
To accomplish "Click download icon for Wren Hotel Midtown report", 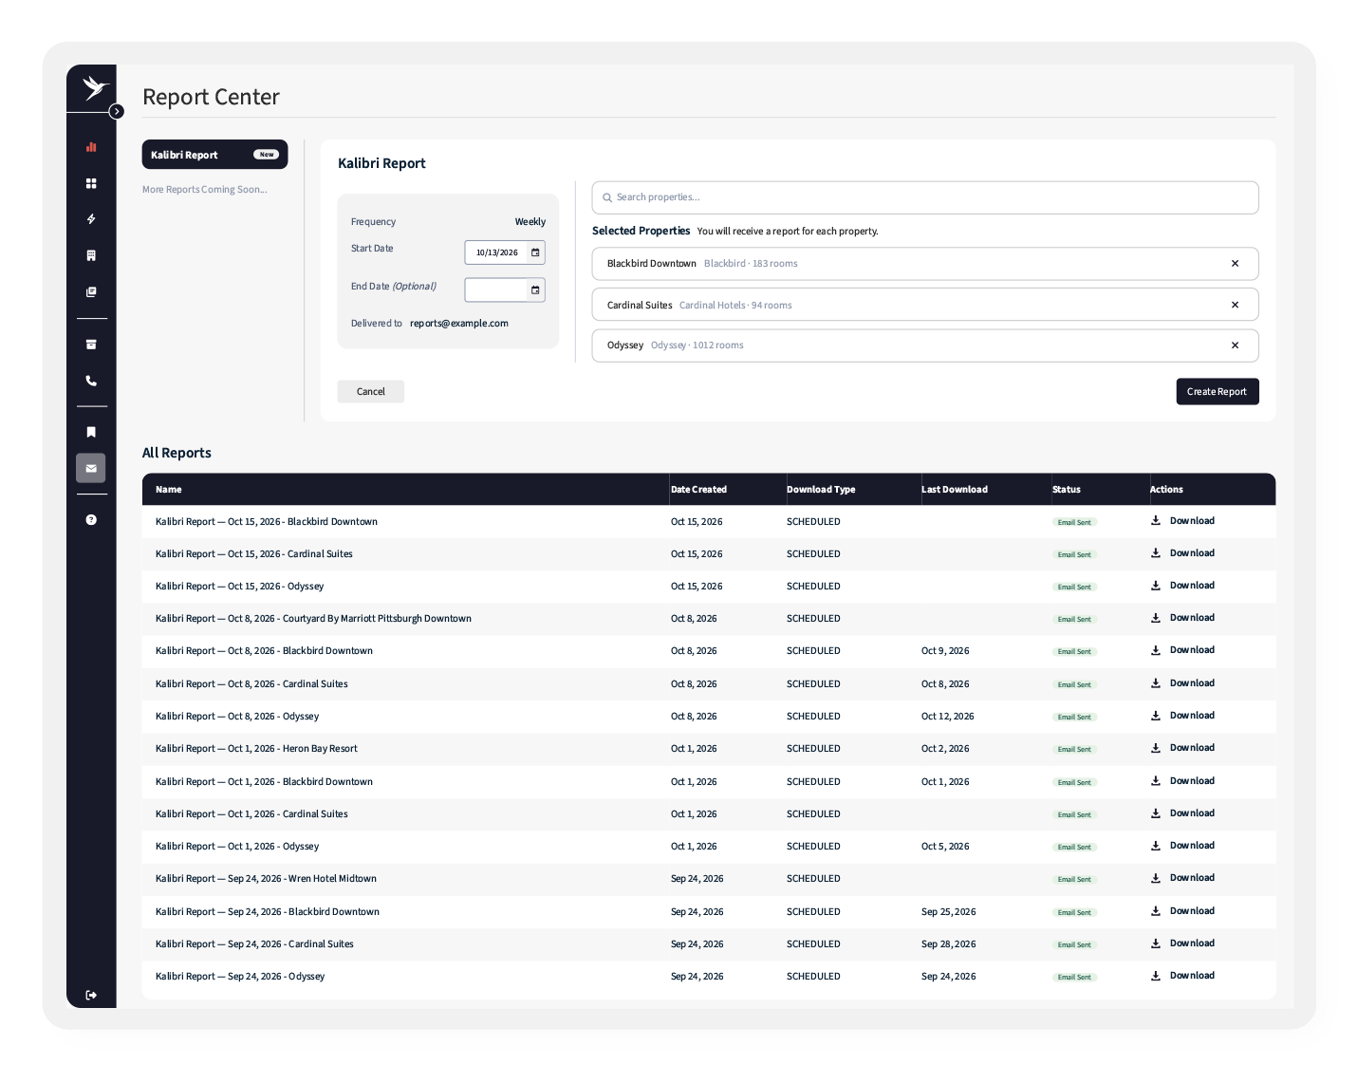I will tap(1156, 878).
